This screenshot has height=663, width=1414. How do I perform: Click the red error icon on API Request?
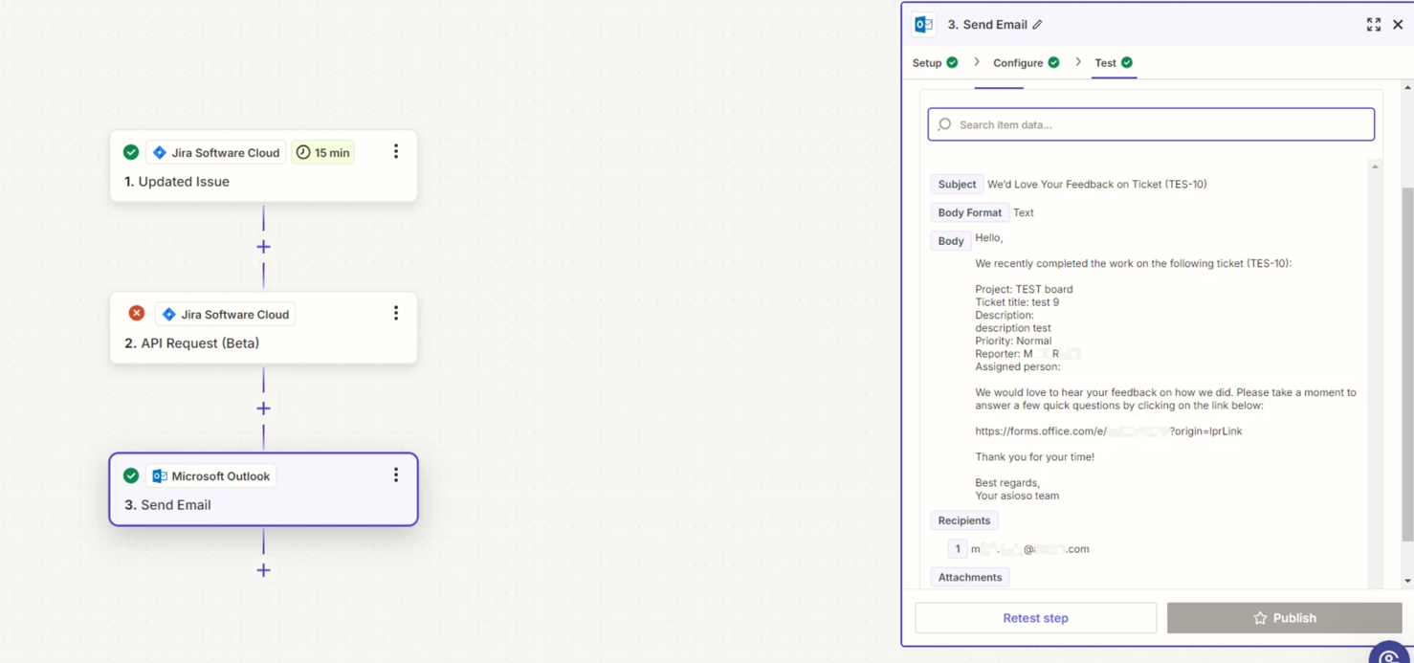(137, 314)
